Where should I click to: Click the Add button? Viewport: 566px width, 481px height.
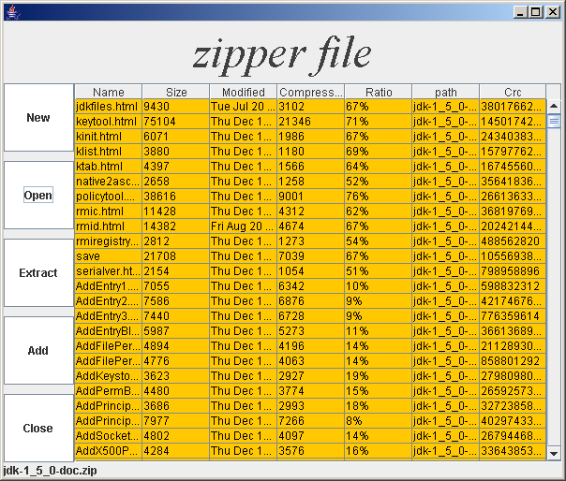point(38,351)
